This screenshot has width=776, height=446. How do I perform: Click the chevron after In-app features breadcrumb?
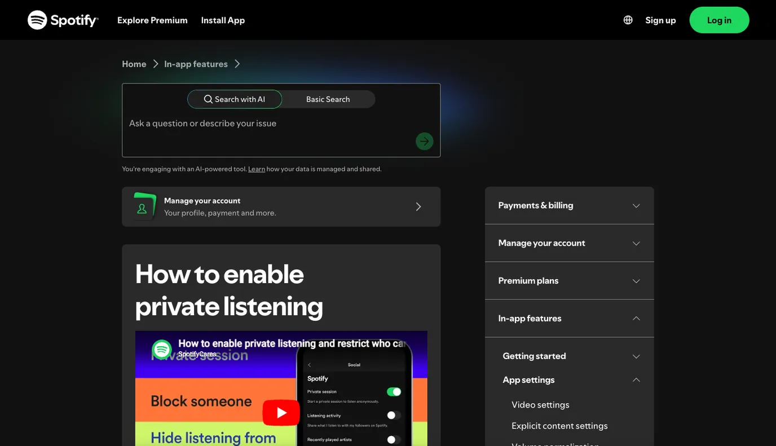237,64
